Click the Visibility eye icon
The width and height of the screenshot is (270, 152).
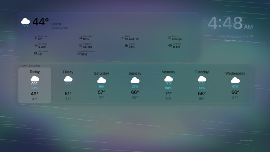tap(170, 45)
